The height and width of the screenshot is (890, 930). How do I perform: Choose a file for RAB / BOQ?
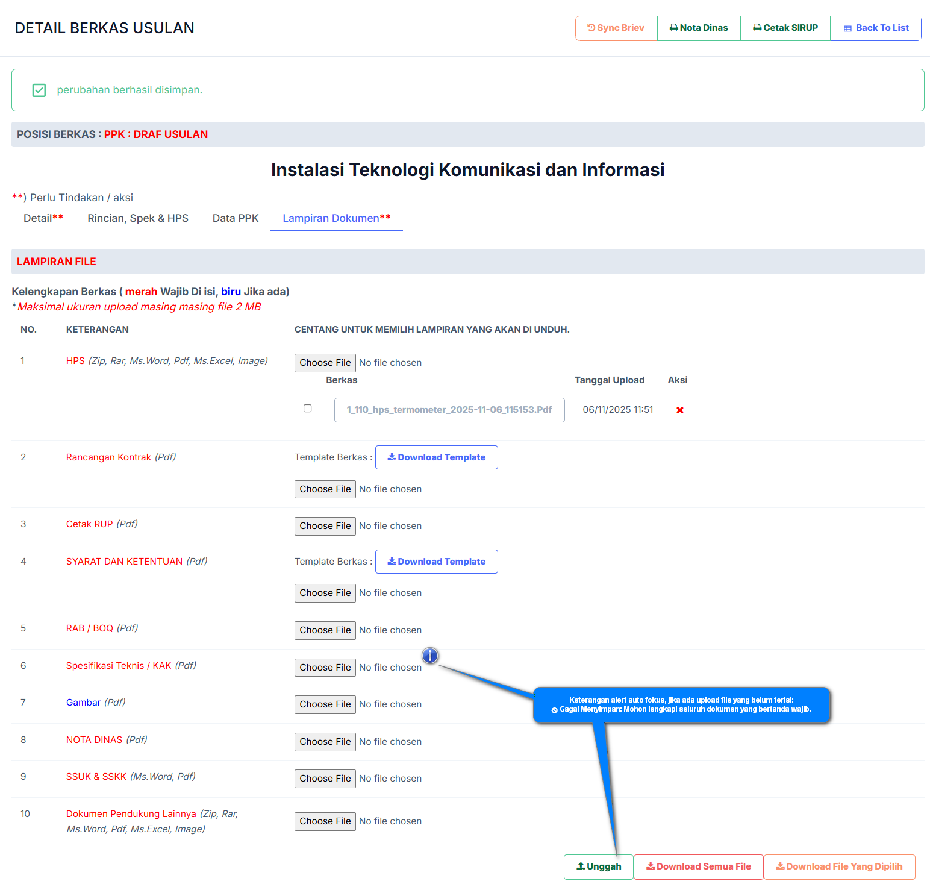325,630
